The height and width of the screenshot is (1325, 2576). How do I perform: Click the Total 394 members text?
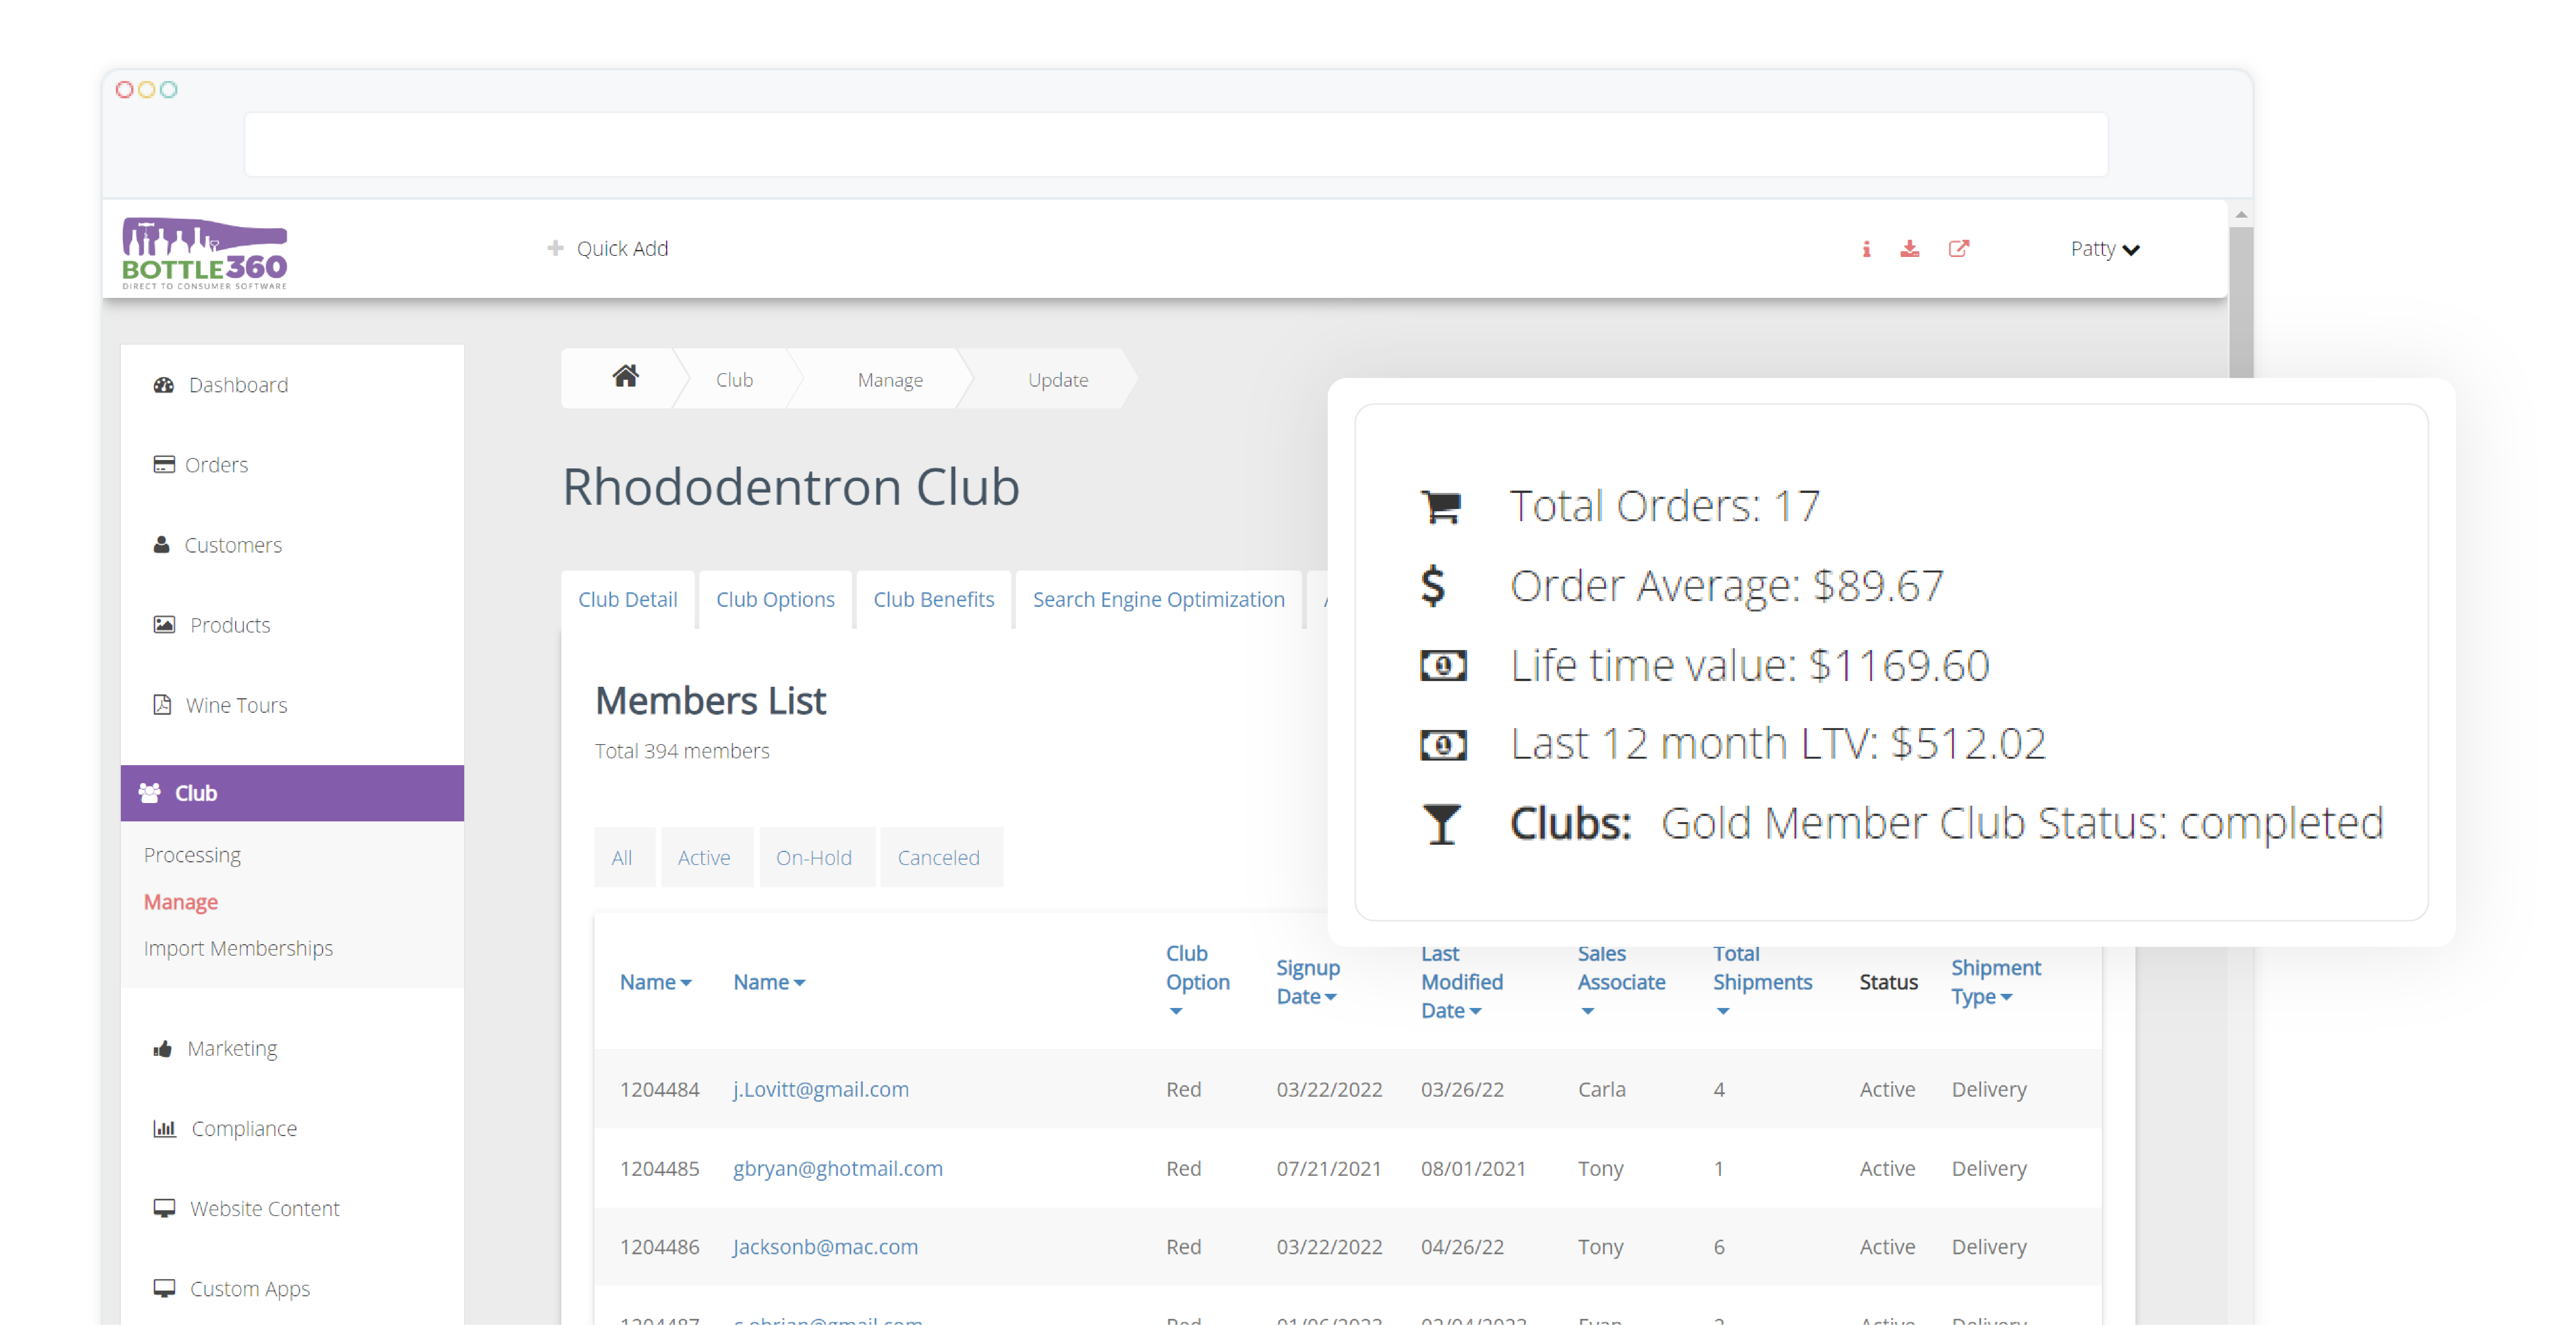(x=682, y=751)
